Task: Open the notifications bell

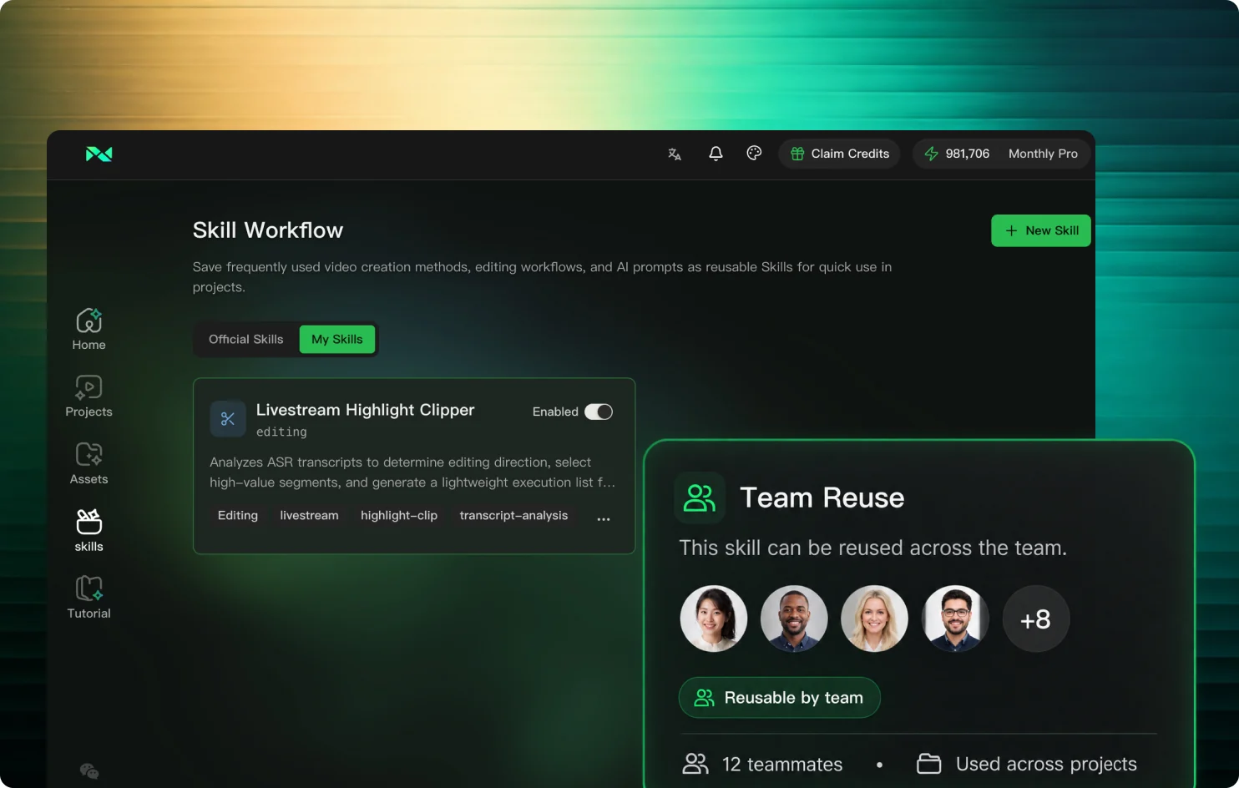Action: click(716, 154)
